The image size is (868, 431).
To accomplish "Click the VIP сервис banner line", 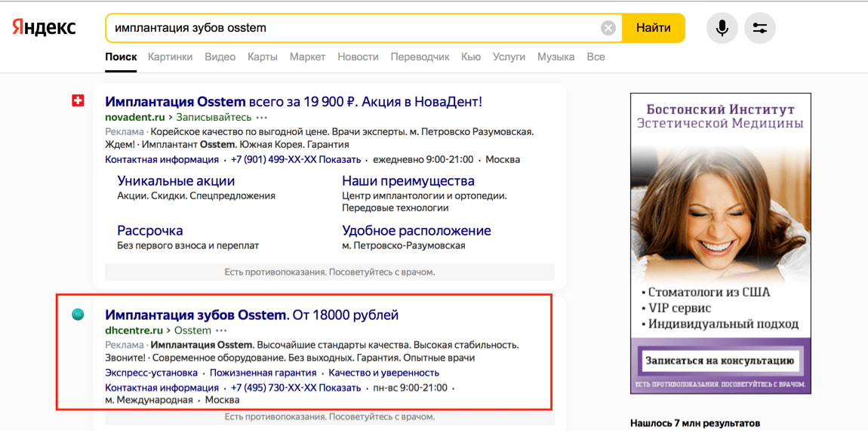I will coord(676,308).
